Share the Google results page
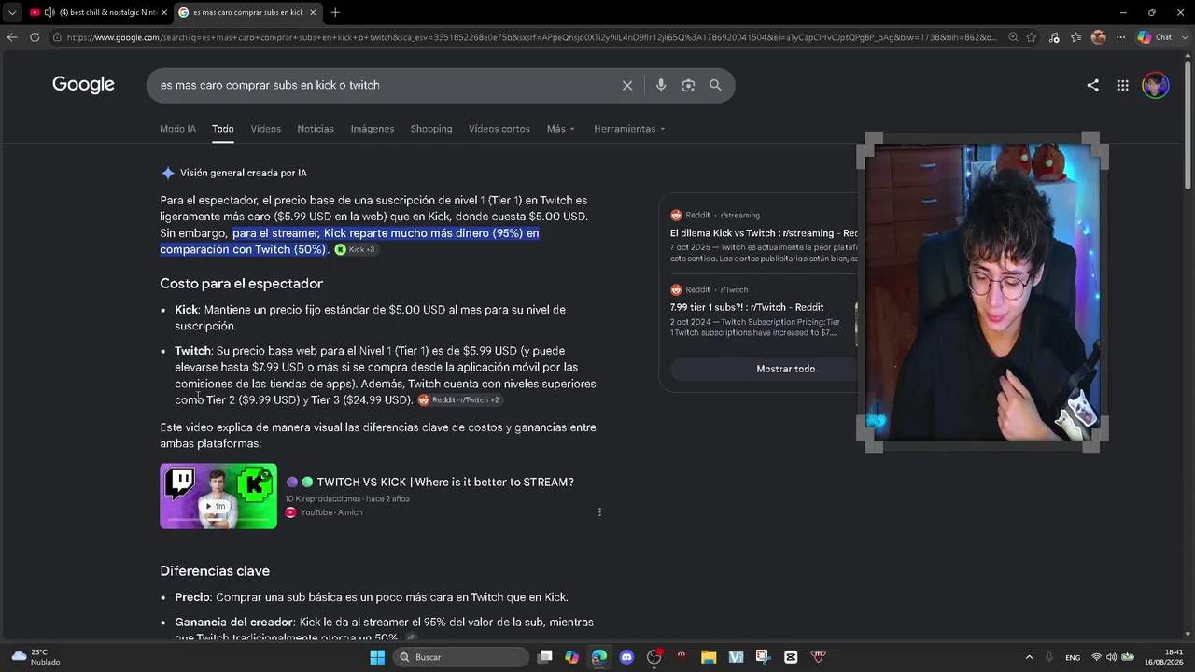Image resolution: width=1195 pixels, height=672 pixels. [1092, 85]
